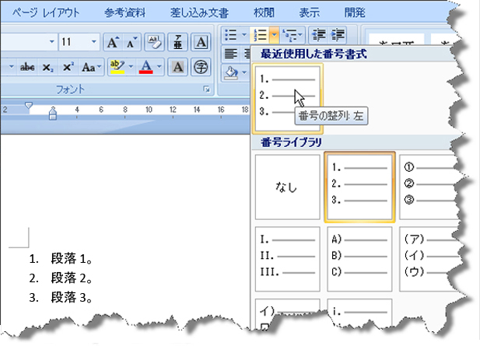480x346 pixels.
Task: Click the bullets list icon
Action: click(231, 35)
